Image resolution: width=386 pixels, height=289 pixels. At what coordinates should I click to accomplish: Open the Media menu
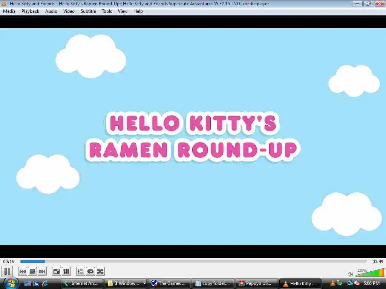pyautogui.click(x=9, y=11)
